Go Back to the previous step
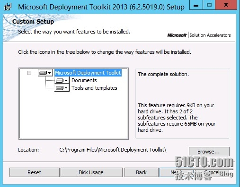Screen dimensions: 240x187 point(142,172)
